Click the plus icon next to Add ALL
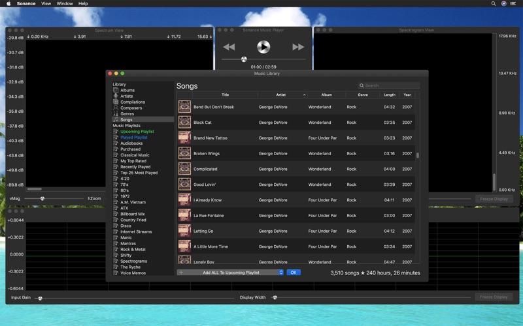 181,273
